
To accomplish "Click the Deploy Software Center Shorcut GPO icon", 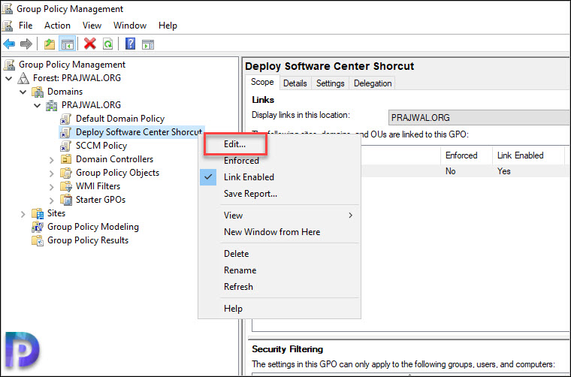I will point(65,132).
